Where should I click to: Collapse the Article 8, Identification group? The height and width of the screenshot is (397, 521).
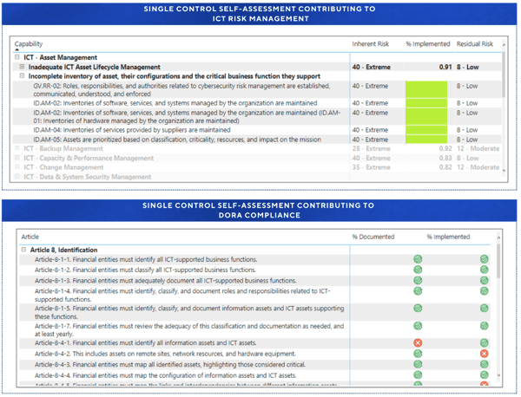[23, 250]
